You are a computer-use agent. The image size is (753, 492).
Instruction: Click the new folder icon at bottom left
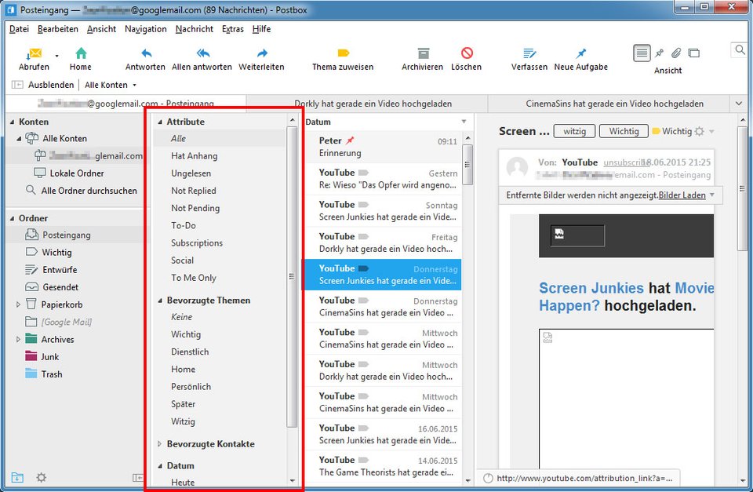(x=17, y=477)
